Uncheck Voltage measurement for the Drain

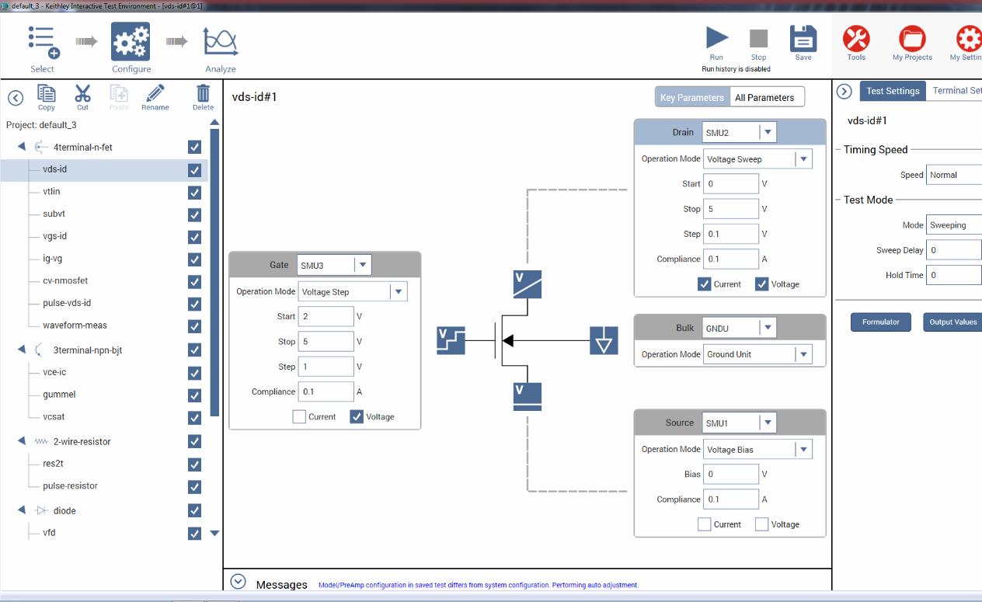click(762, 284)
